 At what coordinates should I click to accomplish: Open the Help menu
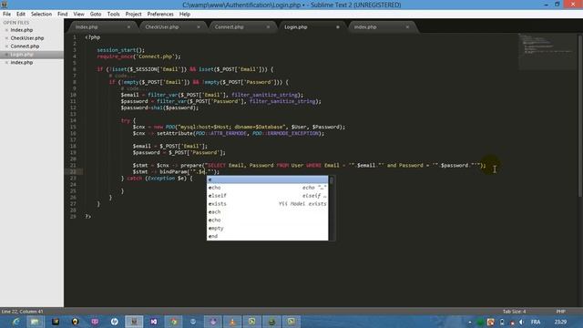pos(185,15)
